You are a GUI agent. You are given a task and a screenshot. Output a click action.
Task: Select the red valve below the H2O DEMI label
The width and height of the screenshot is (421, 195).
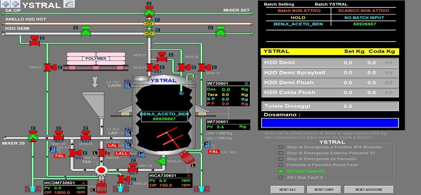pos(35,41)
